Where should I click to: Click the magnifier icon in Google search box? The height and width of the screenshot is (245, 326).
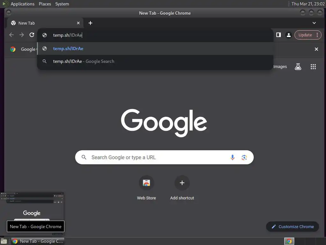tap(84, 157)
